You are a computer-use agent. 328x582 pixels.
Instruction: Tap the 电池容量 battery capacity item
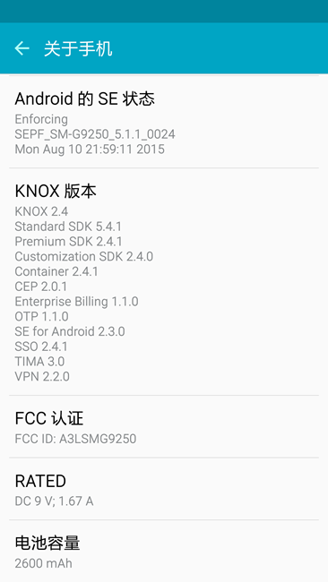pyautogui.click(x=164, y=552)
